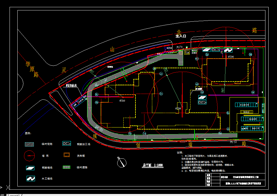Select the green 临时道路 legend symbol
The height and width of the screenshot is (196, 277).
point(67,167)
